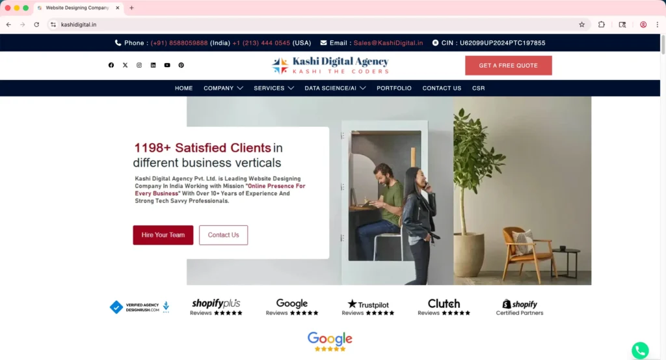Open the Facebook social icon
666x360 pixels.
[x=111, y=65]
